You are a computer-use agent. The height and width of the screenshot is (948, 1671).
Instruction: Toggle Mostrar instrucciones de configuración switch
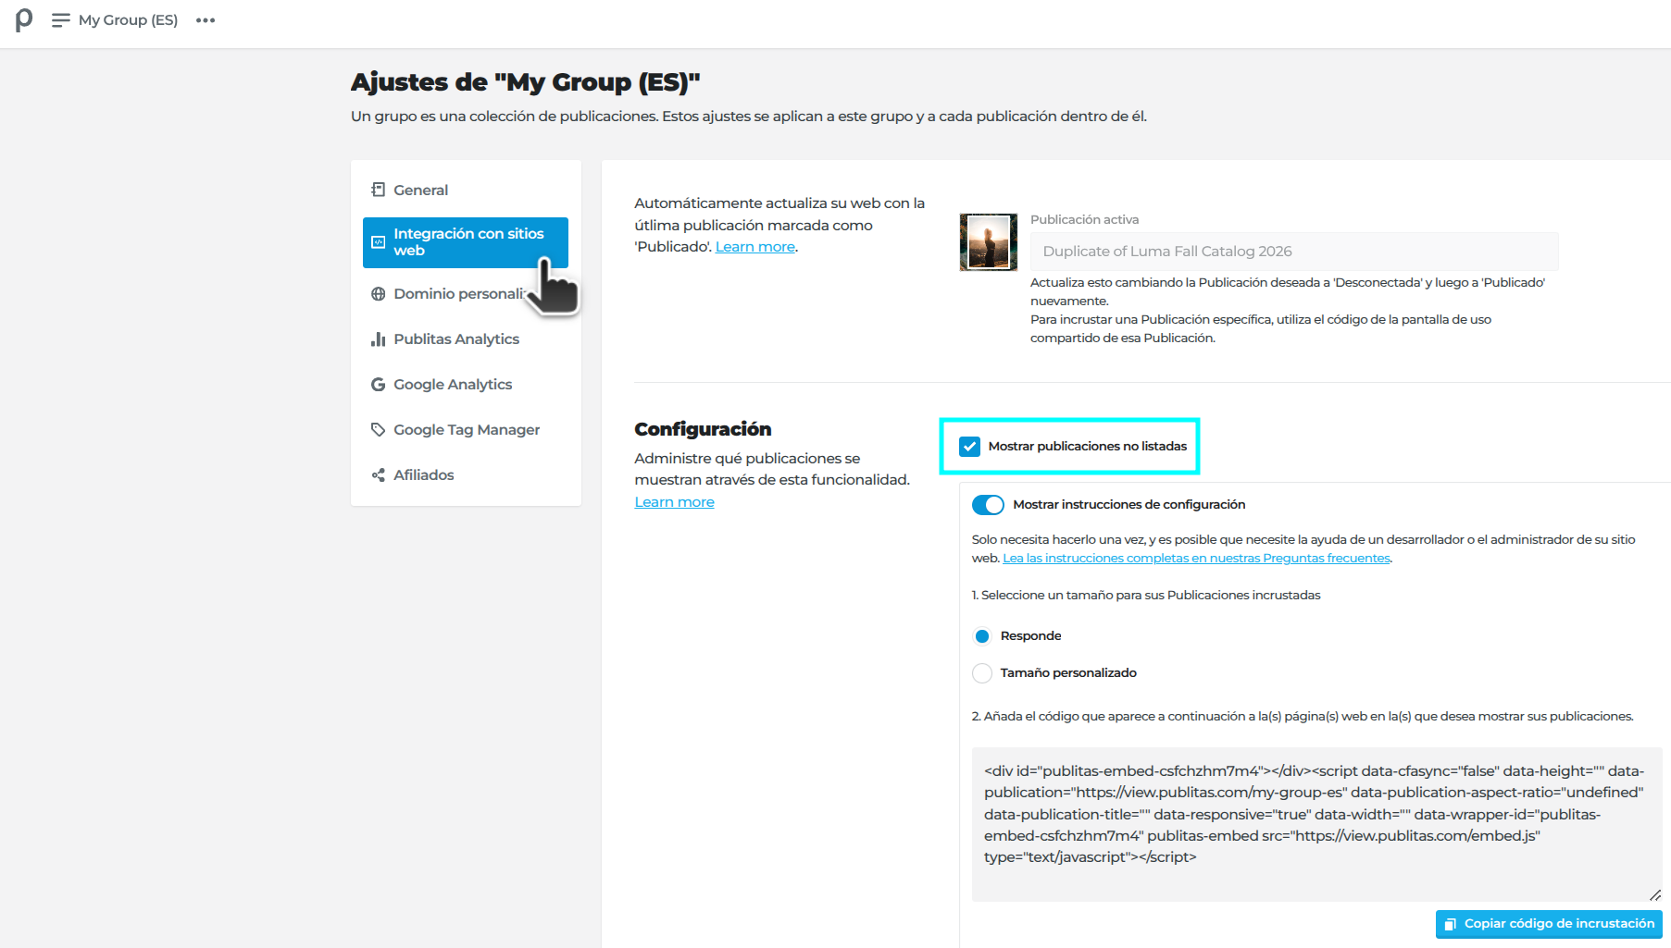pos(988,505)
